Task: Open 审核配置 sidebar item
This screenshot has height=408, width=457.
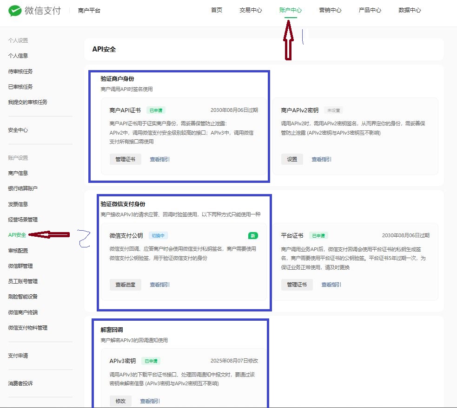Action: (18, 251)
